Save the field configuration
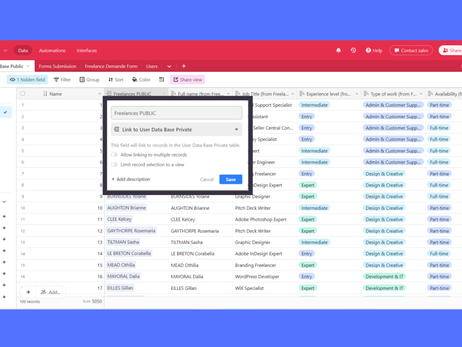The image size is (462, 347). coord(231,179)
